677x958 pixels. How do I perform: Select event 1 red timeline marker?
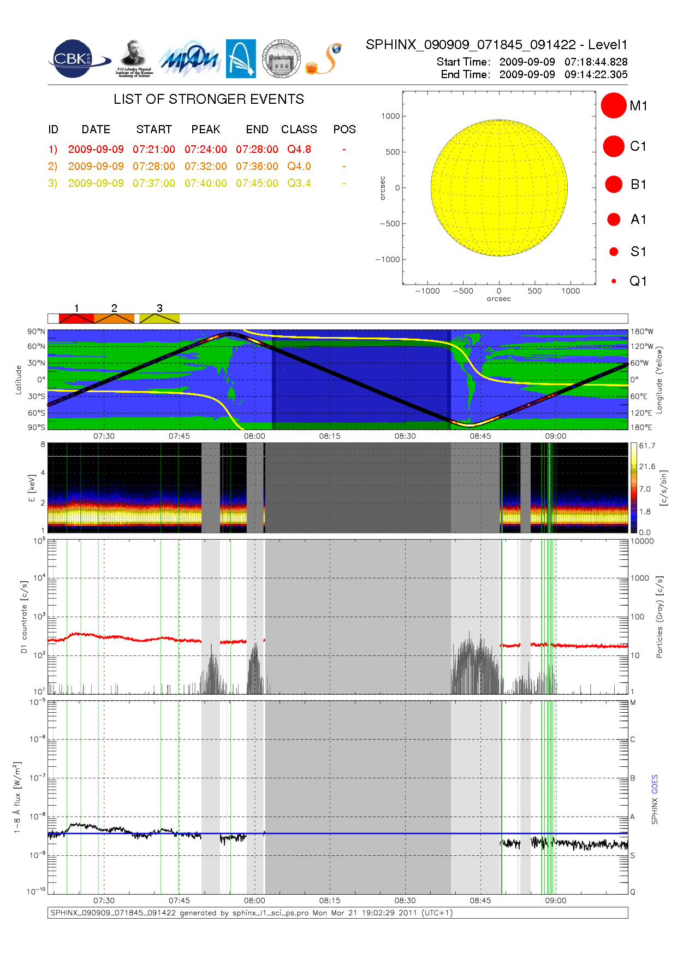tap(76, 318)
